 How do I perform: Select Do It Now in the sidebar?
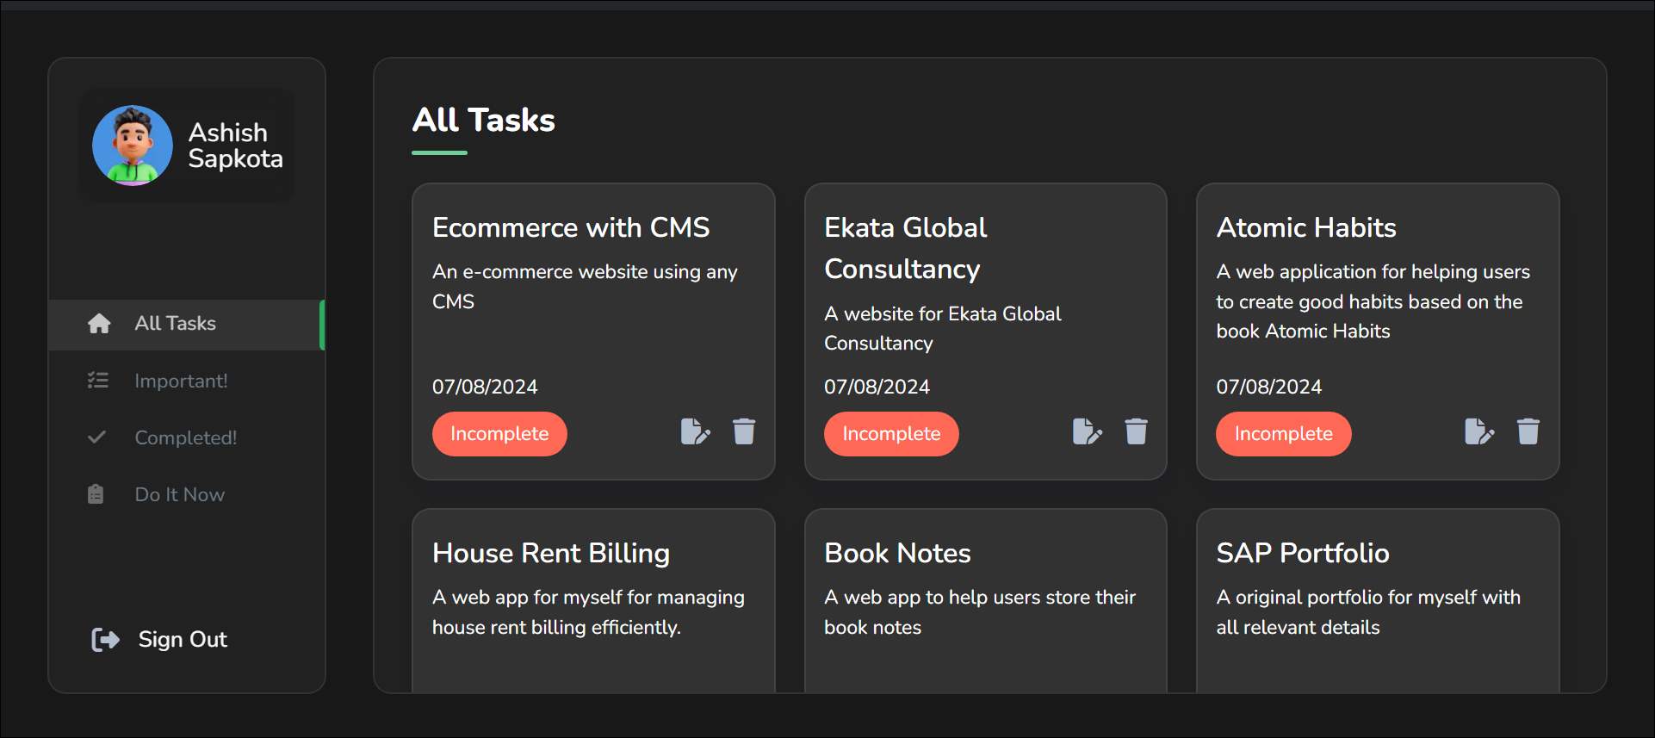pyautogui.click(x=179, y=494)
